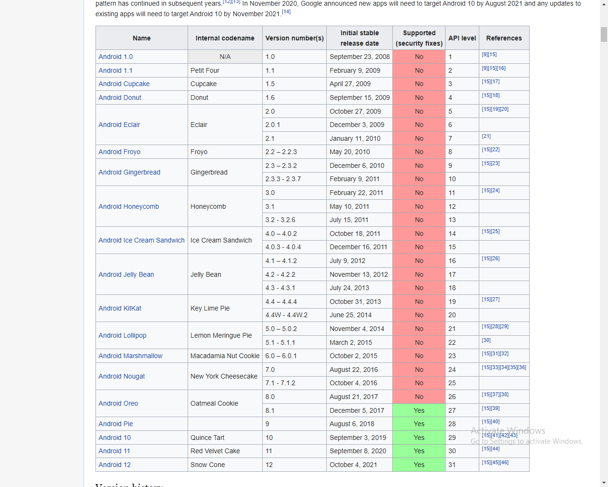Open the Android Donut link
Screen dimensions: 608x487
pyautogui.click(x=120, y=97)
